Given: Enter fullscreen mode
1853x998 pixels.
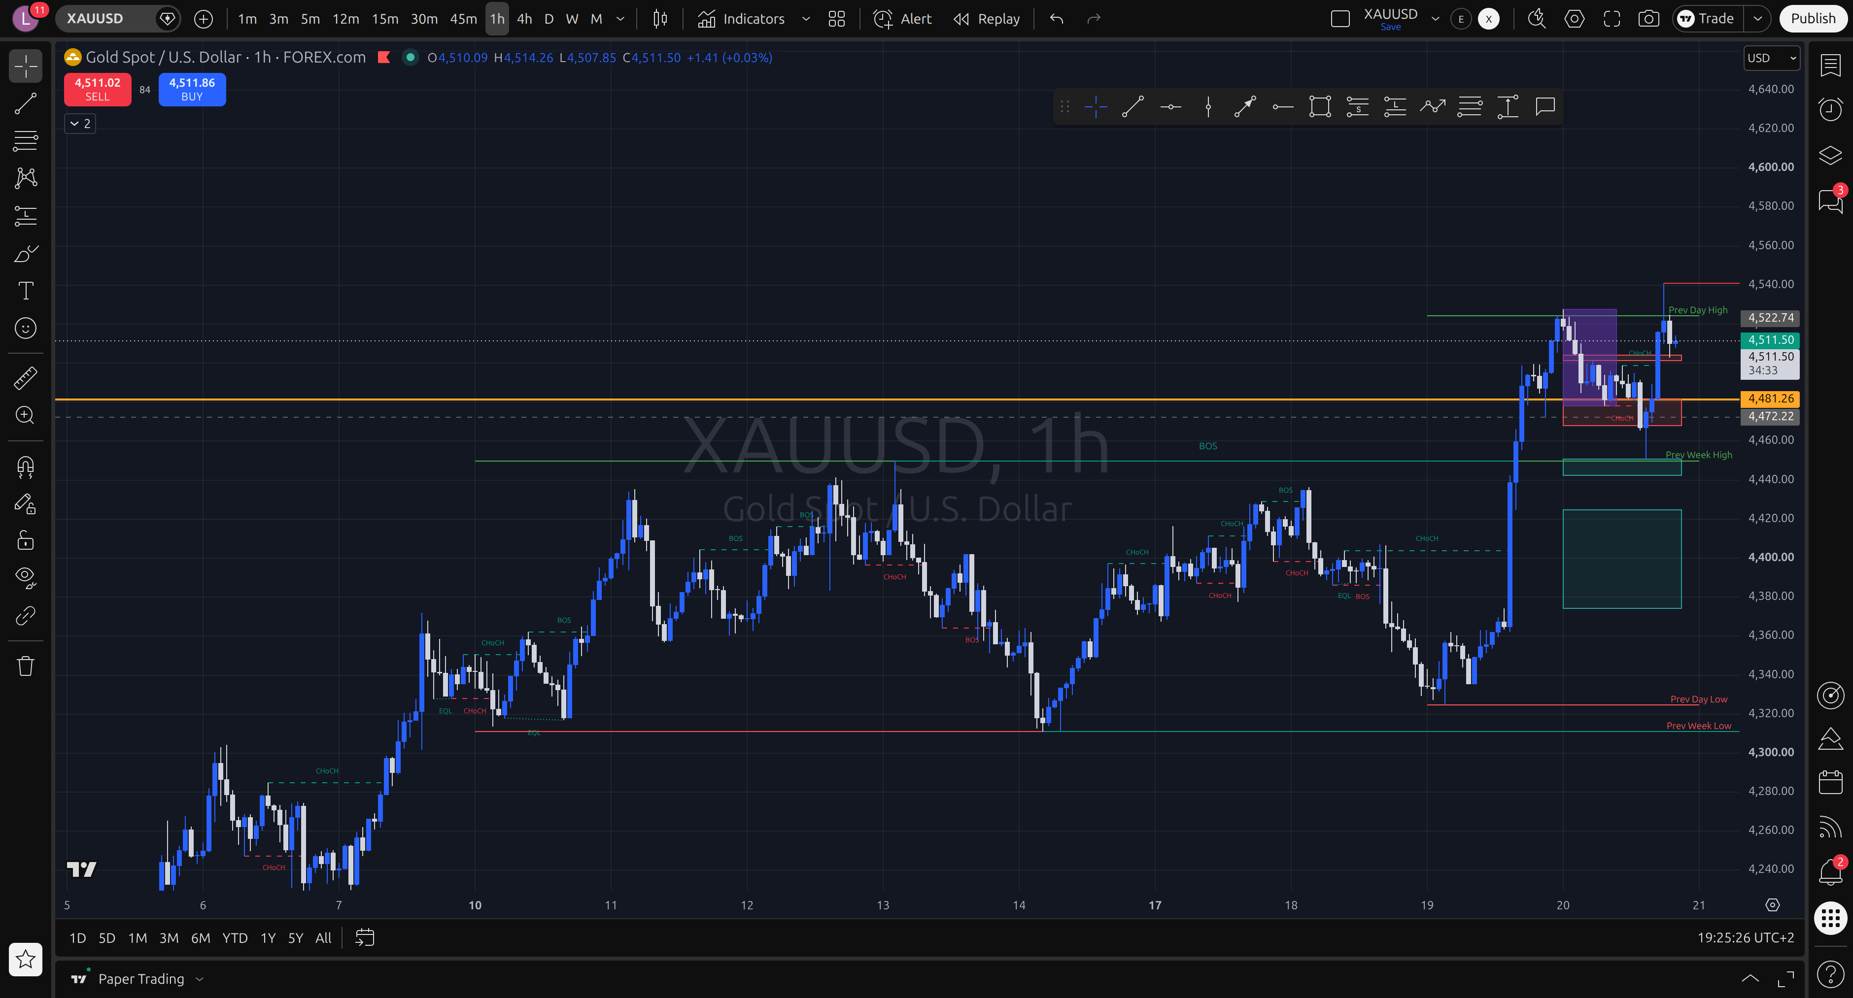Looking at the screenshot, I should click(x=1612, y=19).
